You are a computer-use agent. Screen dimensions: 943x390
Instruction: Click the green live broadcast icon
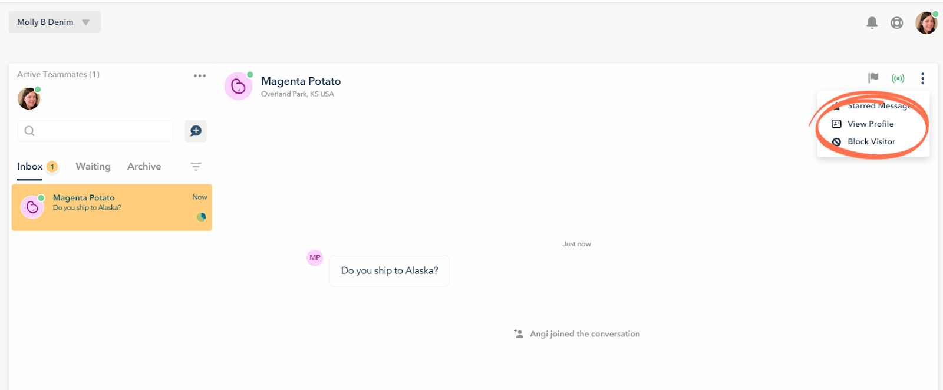tap(898, 78)
